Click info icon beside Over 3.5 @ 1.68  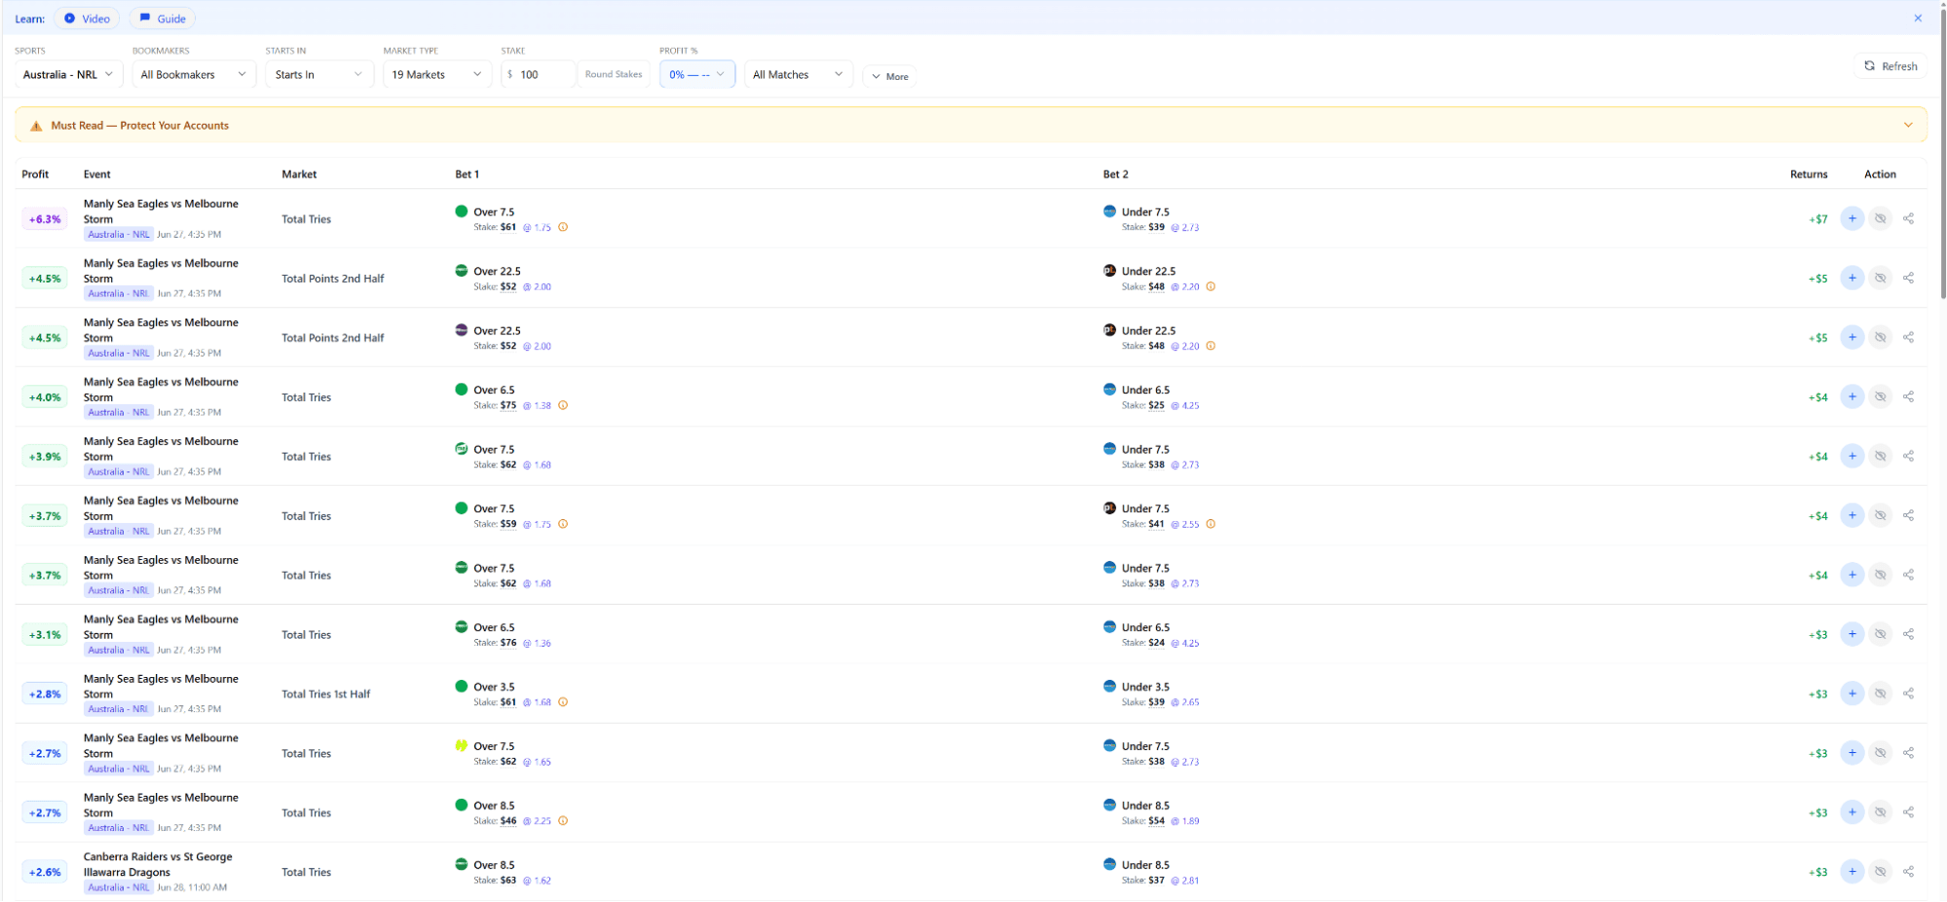pos(563,703)
